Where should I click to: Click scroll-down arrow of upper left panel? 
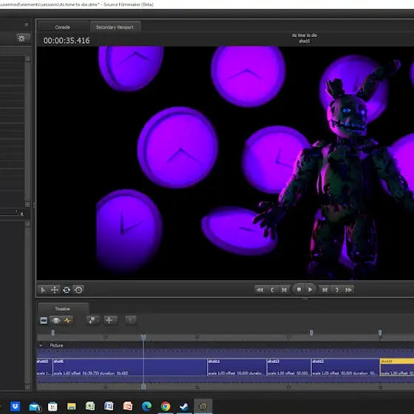[x=27, y=204]
